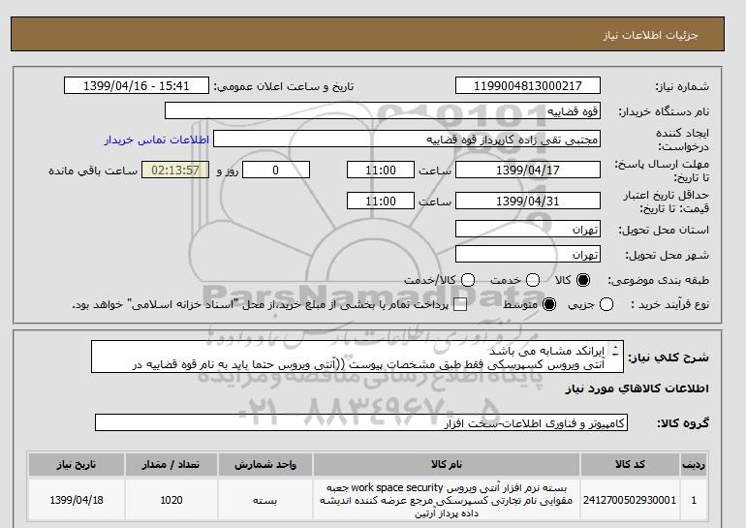The height and width of the screenshot is (528, 746).
Task: Click the کد کالا column header
Action: (630, 464)
